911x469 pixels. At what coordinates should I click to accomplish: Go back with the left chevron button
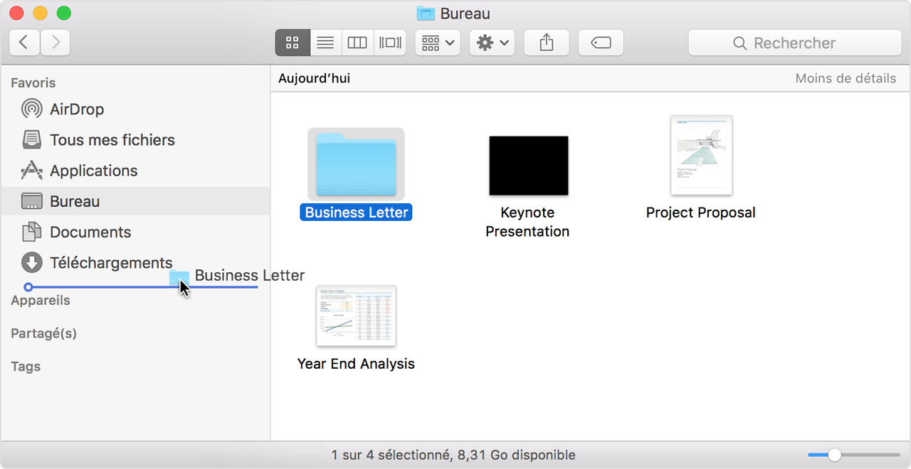pos(24,43)
